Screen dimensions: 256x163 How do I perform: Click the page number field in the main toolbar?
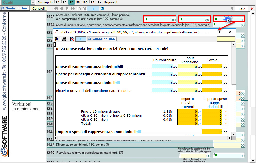(93, 9)
